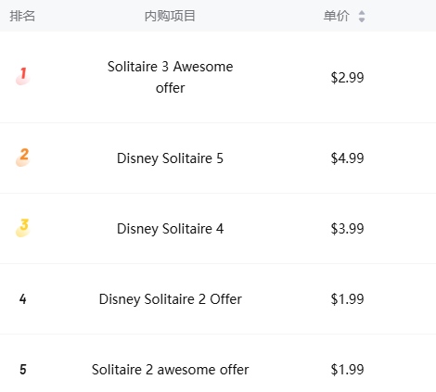Click the $1.99 price of Solitaire 2 awesome offer

[x=347, y=370]
